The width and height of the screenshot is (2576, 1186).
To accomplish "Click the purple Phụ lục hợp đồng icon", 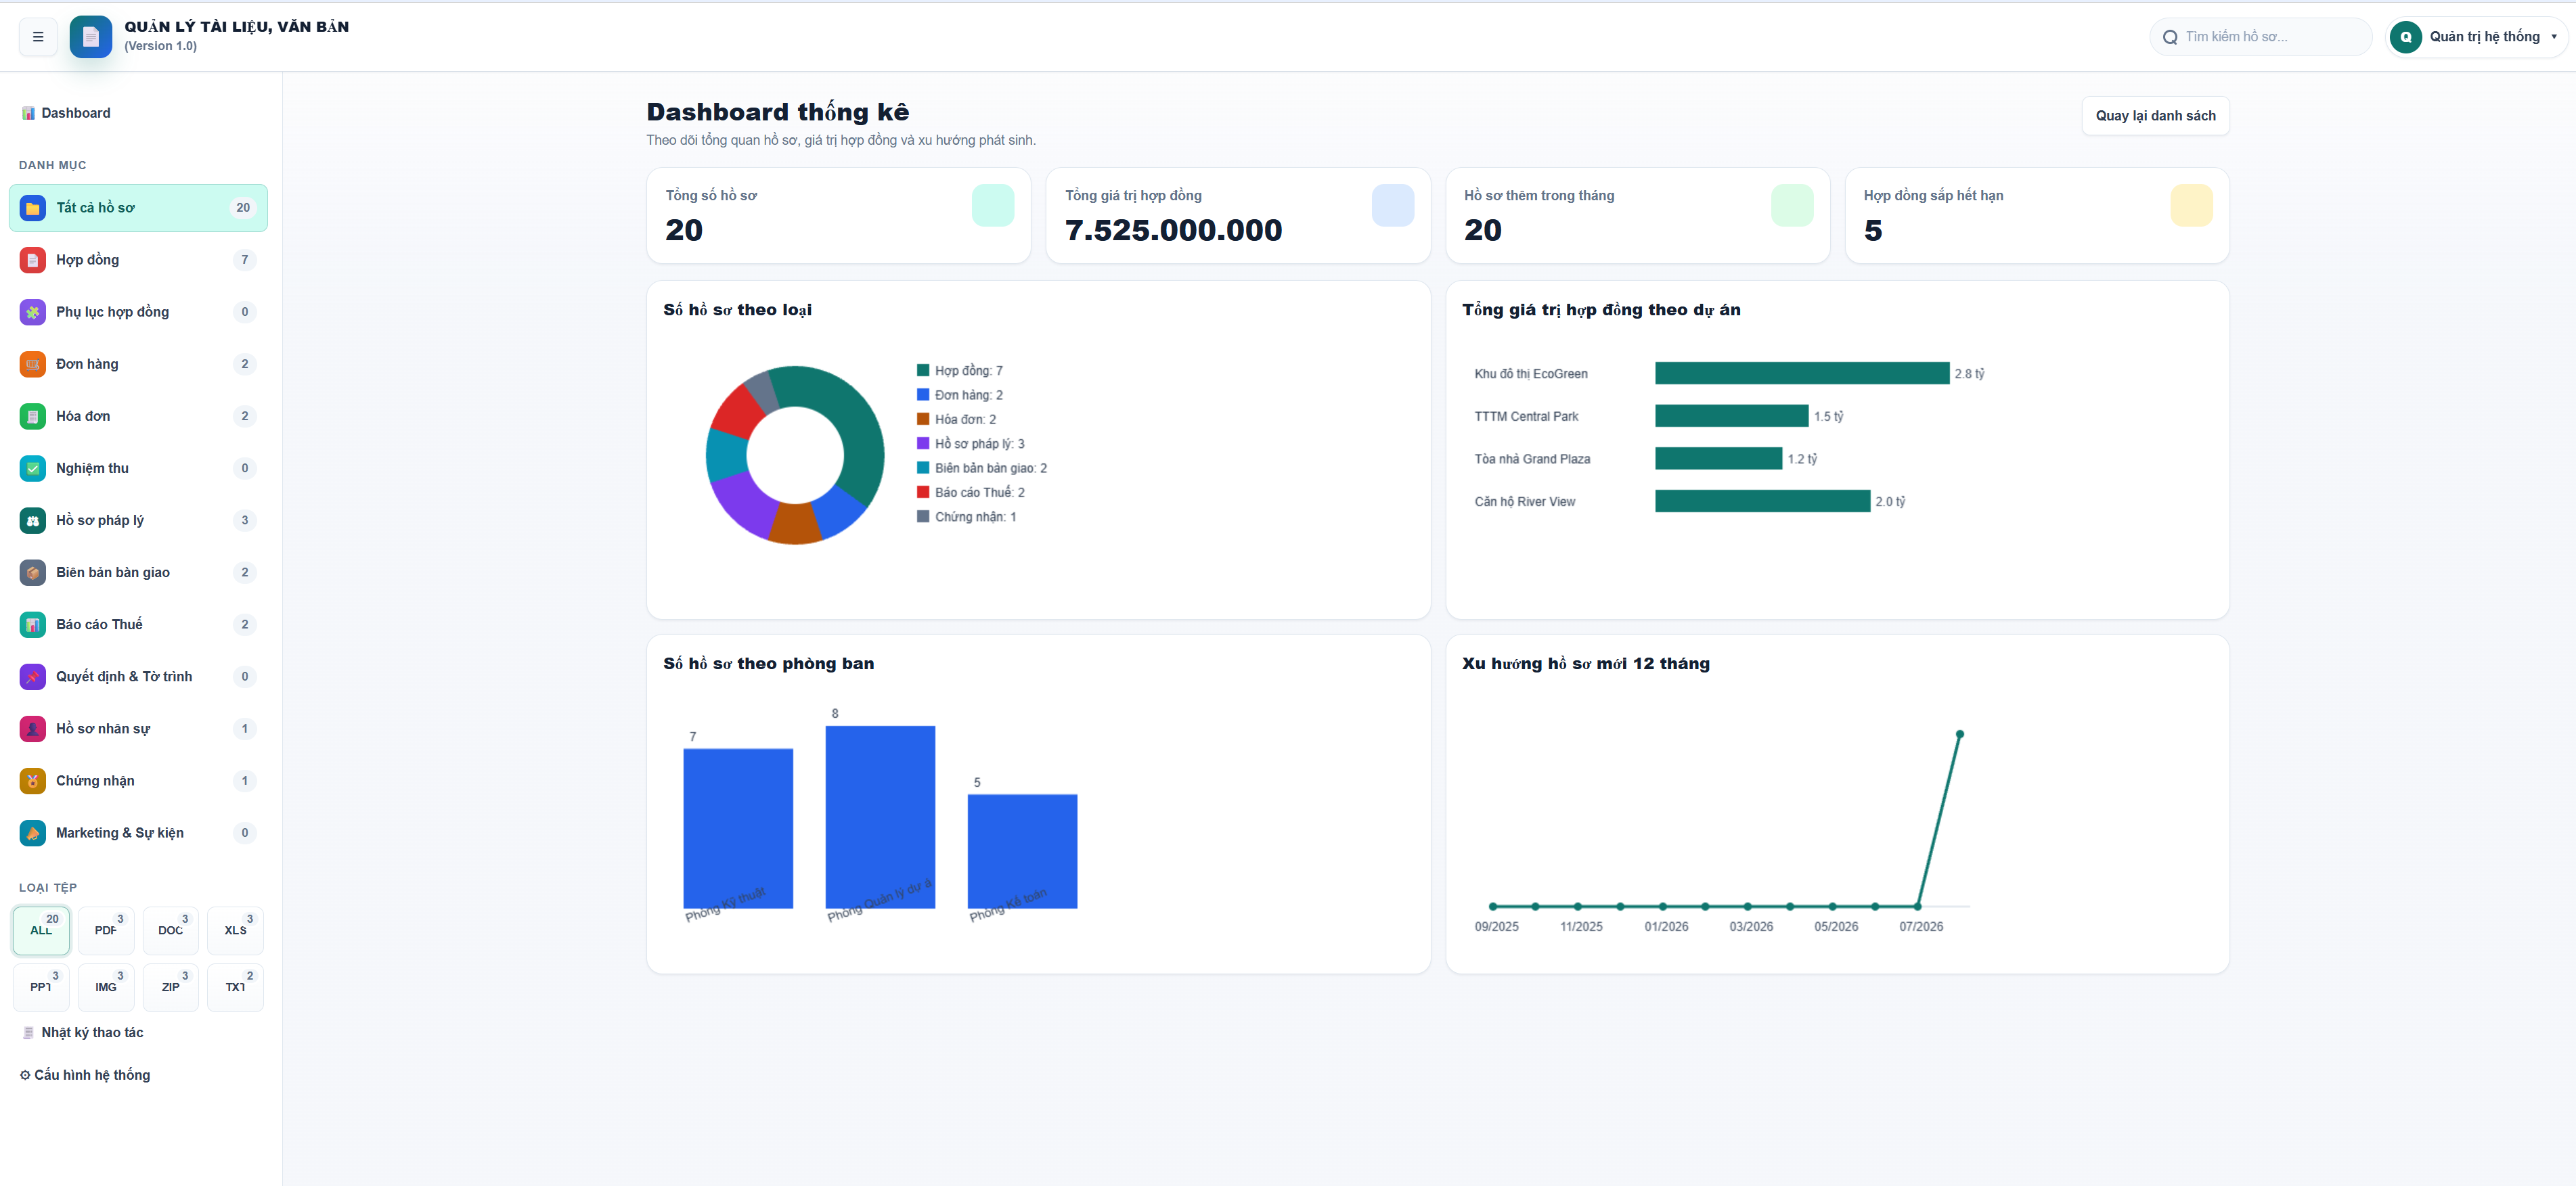I will pos(33,312).
